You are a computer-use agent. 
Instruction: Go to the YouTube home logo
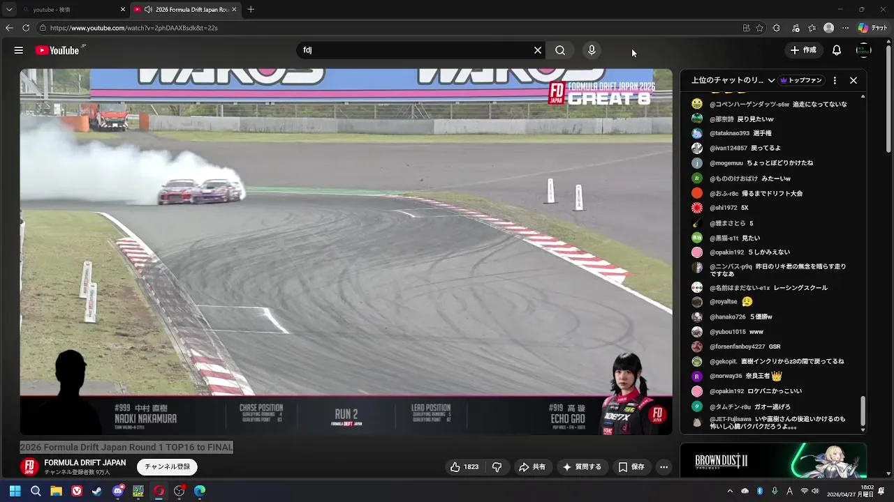click(x=57, y=50)
